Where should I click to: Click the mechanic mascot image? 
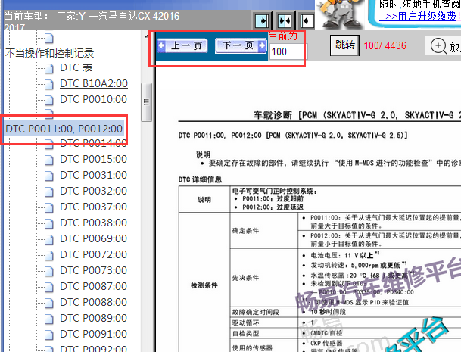point(341,14)
